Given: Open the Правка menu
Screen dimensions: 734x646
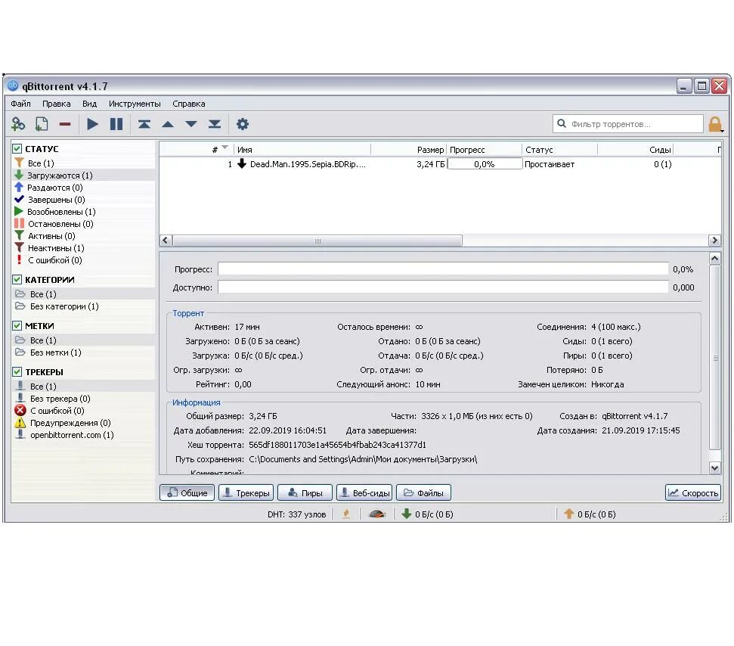Looking at the screenshot, I should 56,104.
